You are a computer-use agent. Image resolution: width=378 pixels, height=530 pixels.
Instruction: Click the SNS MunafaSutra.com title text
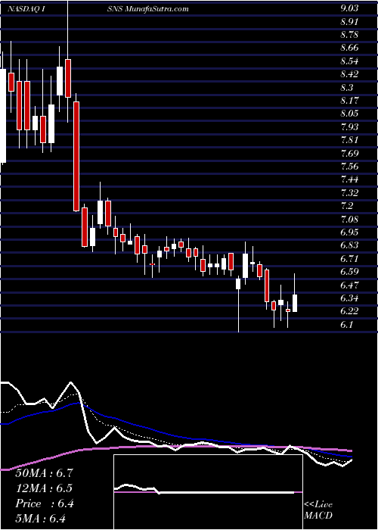click(147, 9)
